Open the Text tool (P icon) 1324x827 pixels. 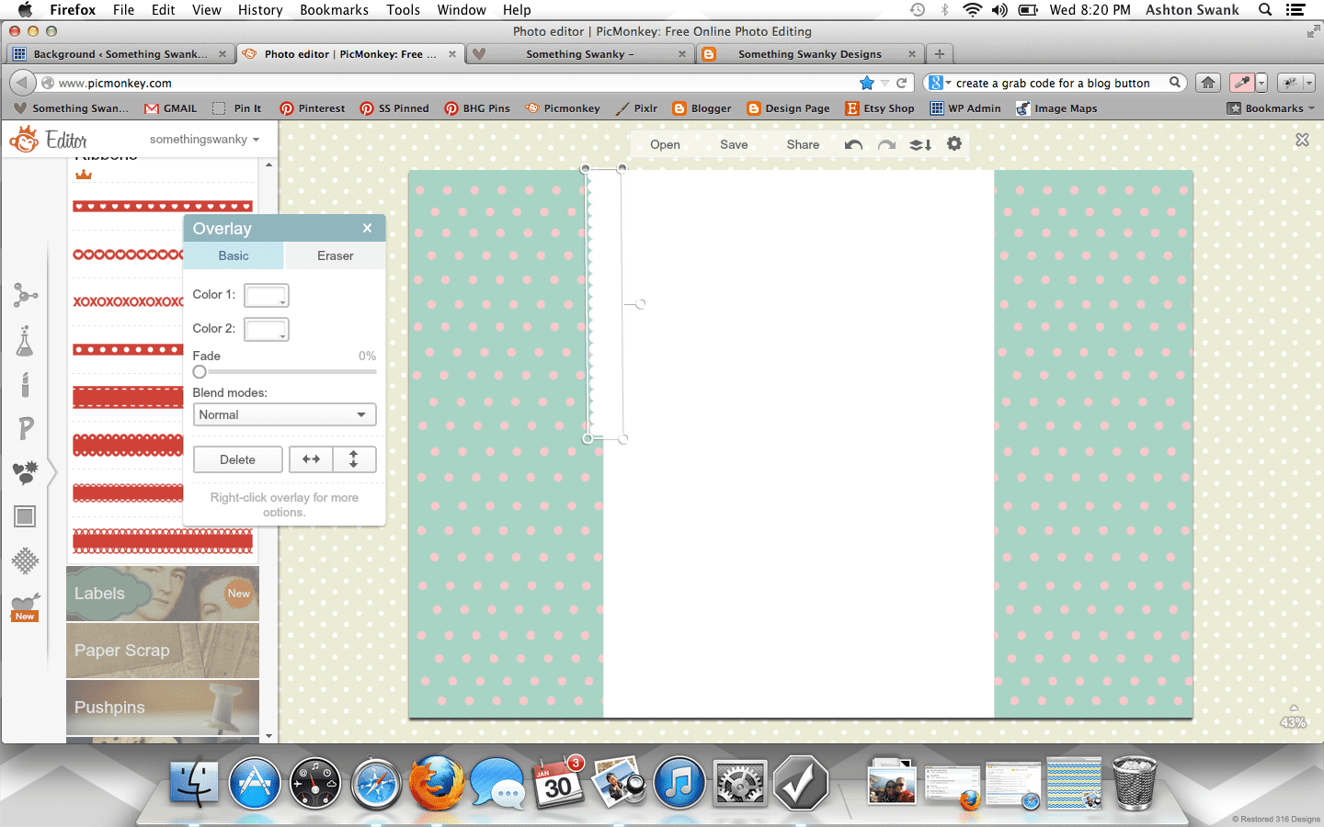click(26, 427)
